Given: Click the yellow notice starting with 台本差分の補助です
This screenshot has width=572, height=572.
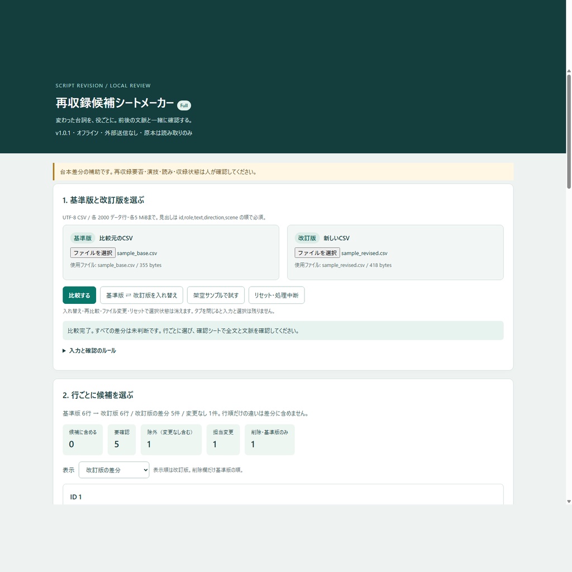Looking at the screenshot, I should (283, 172).
